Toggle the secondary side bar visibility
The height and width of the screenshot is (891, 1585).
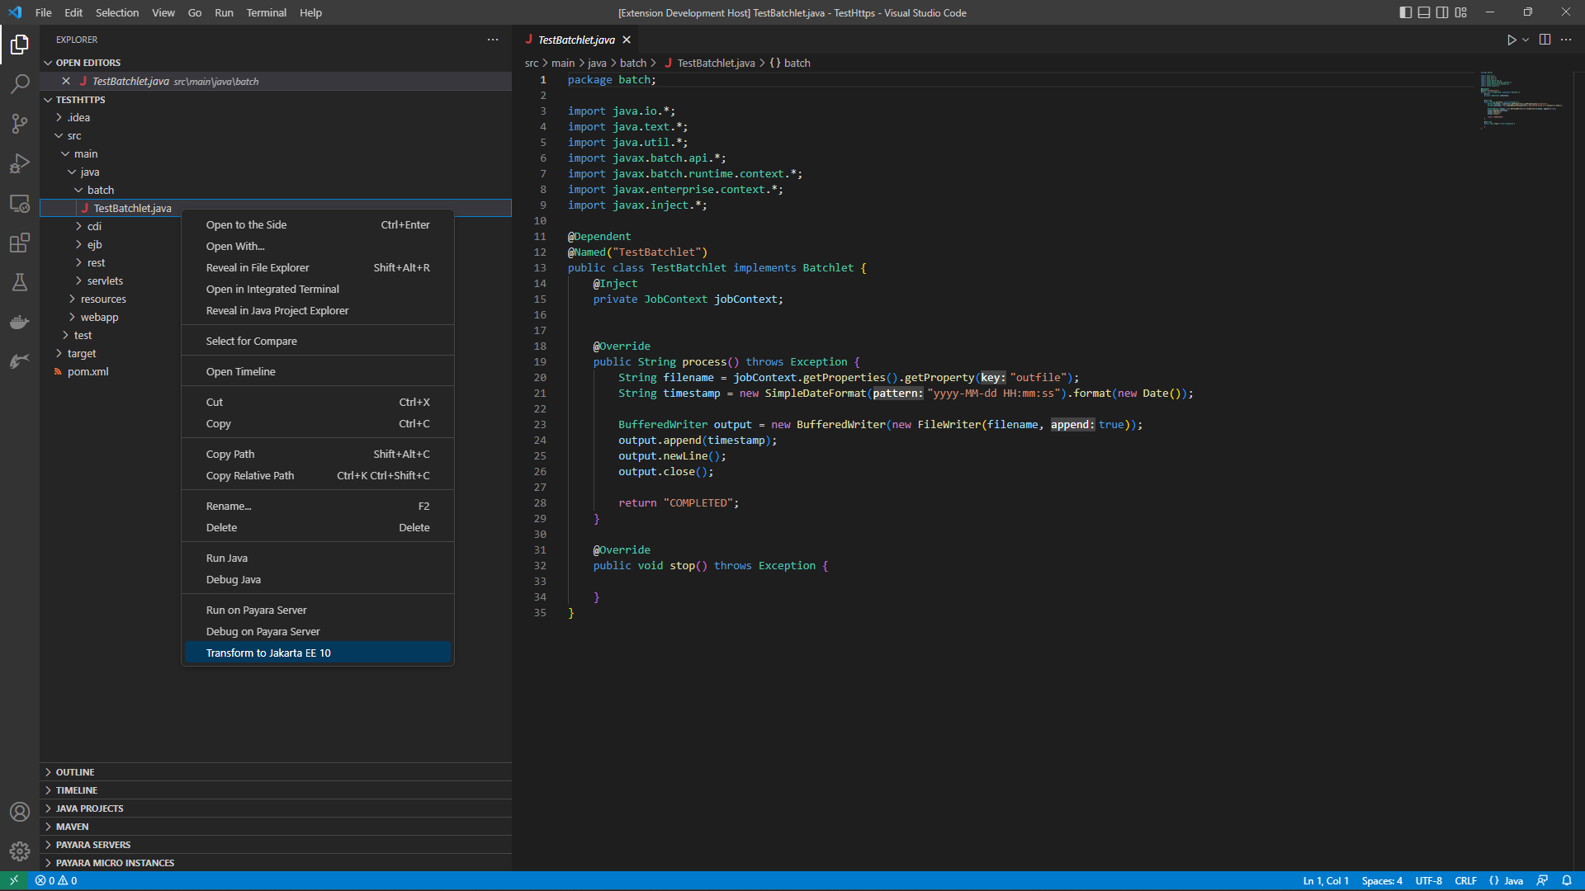[x=1441, y=12]
